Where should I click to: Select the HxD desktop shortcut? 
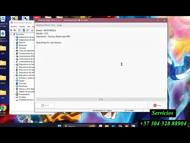tap(14, 18)
